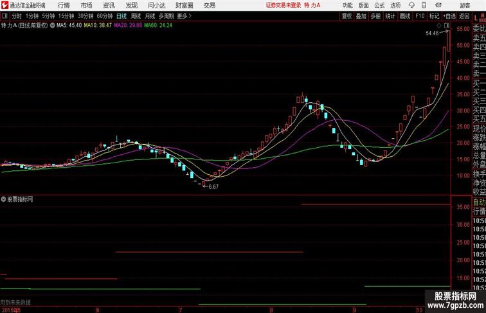486x313 pixels.
Task: Switch to the 1分钟 period tab
Action: [32, 16]
